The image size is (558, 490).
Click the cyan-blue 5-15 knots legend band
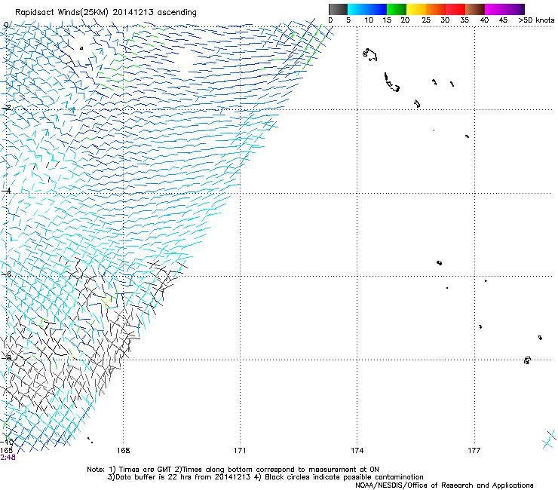coord(367,9)
